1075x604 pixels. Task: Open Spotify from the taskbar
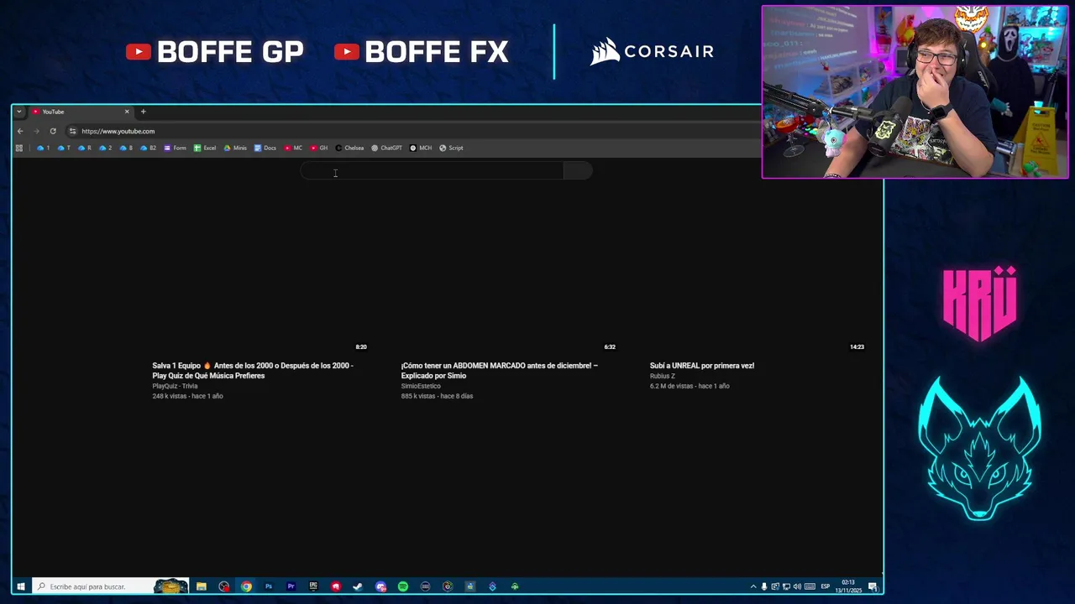tap(403, 586)
